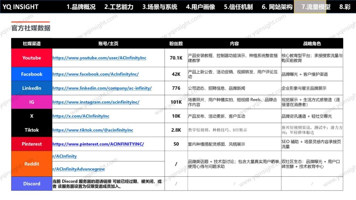356x200 pixels.
Task: Open the 5.信任机制 tab
Action: 238,7
